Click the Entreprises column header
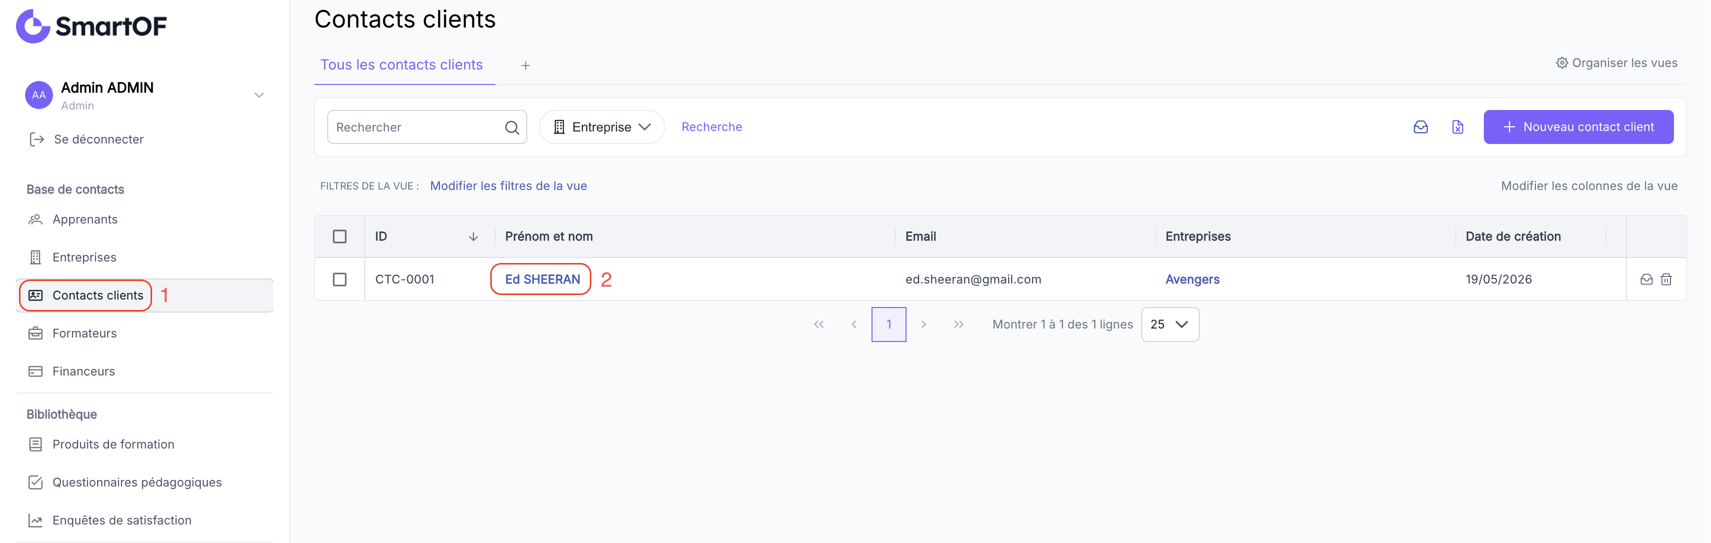Viewport: 1711px width, 543px height. click(x=1198, y=236)
